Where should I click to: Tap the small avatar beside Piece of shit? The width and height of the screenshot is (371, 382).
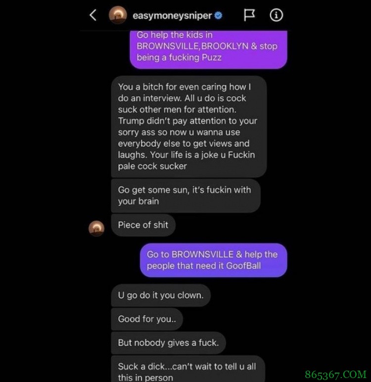[x=96, y=229]
